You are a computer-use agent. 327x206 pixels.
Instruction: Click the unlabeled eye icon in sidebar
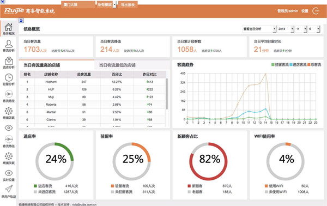click(9, 128)
